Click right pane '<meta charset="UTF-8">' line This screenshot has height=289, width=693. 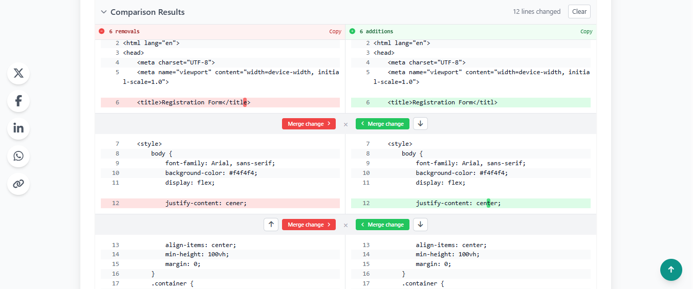471,62
